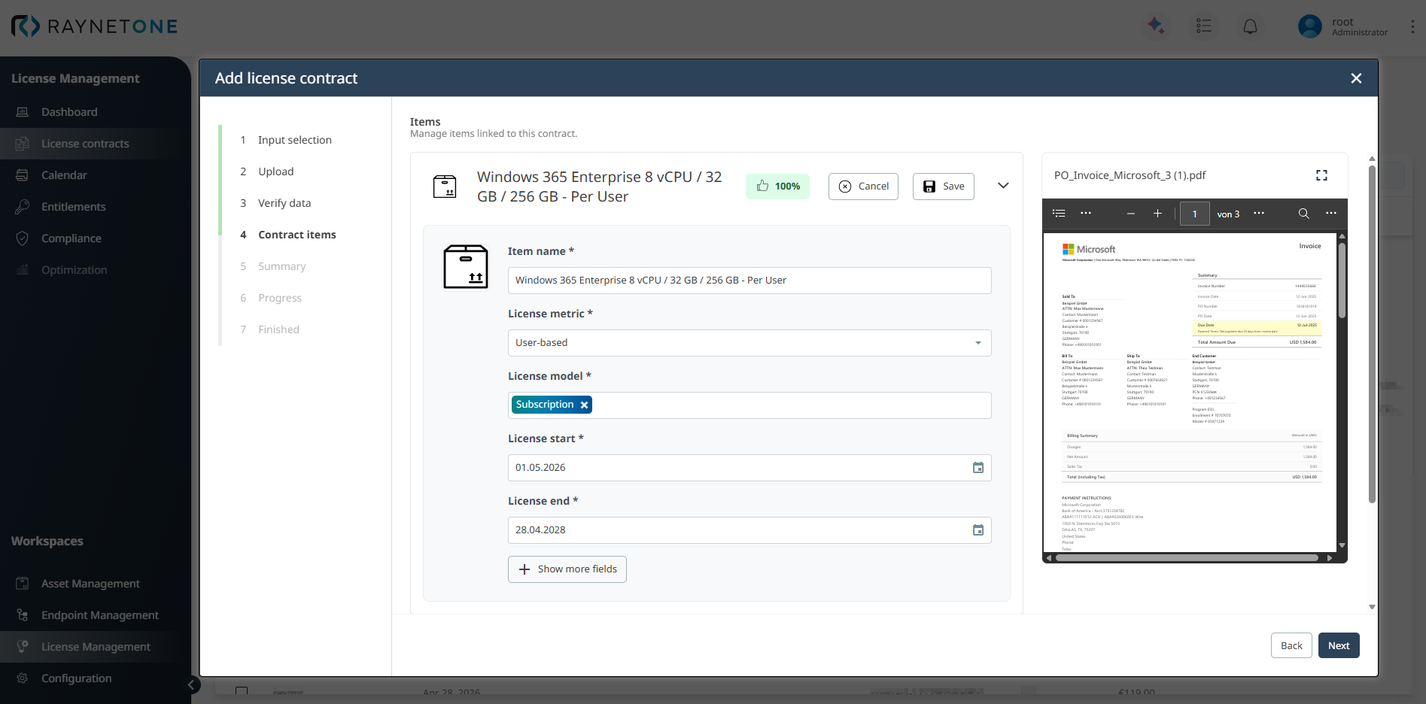The width and height of the screenshot is (1426, 704).
Task: Click the dialog content vertical scrollbar
Action: tap(1372, 335)
